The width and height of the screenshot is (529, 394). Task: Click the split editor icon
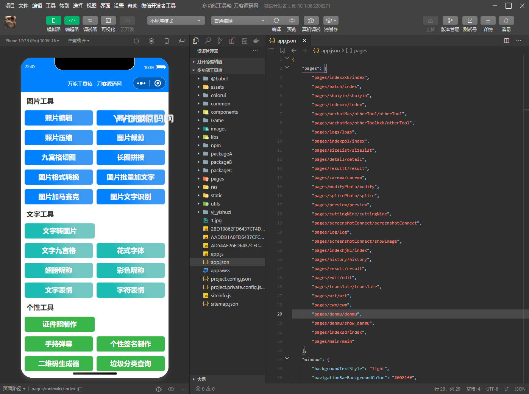coord(507,41)
